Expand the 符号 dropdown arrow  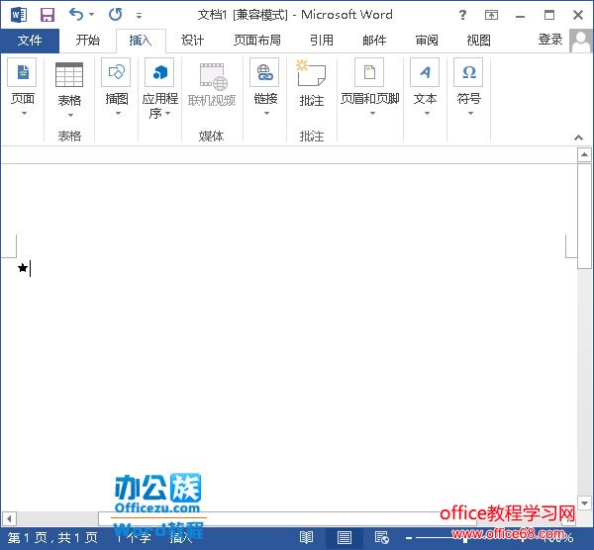470,113
